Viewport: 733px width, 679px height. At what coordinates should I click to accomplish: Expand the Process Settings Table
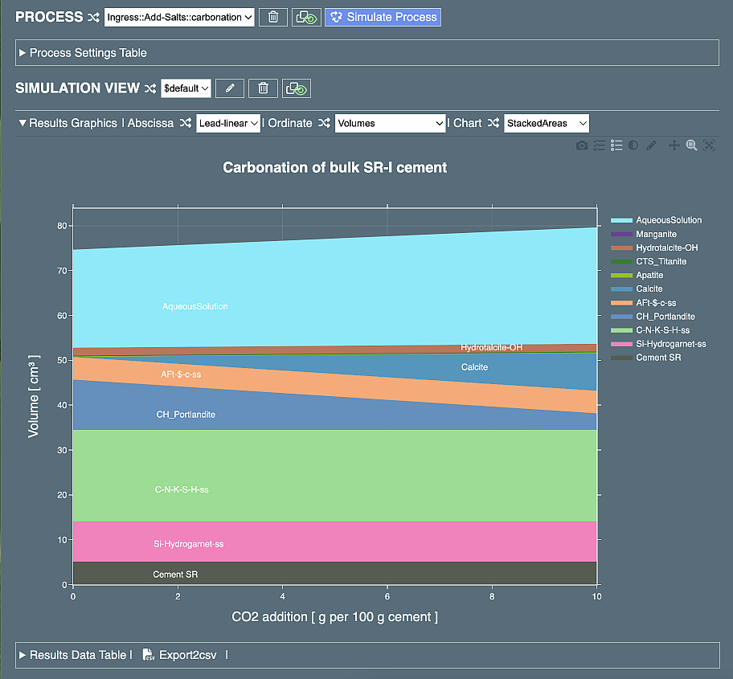[88, 53]
